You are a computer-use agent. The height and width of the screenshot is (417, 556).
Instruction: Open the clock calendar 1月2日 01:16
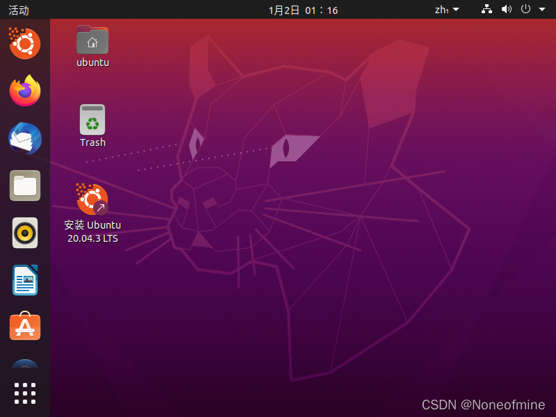pos(303,10)
